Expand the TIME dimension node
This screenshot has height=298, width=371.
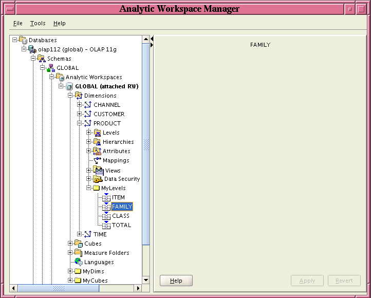(x=80, y=234)
